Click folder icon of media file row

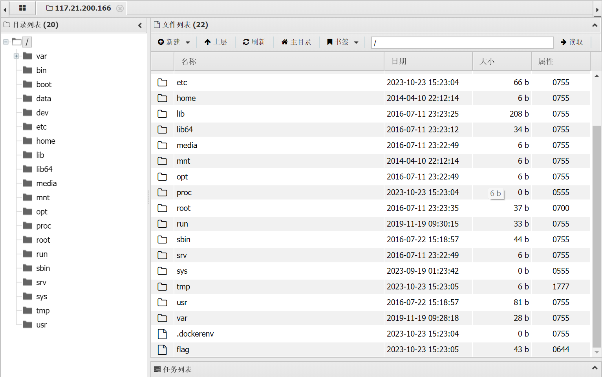point(162,145)
